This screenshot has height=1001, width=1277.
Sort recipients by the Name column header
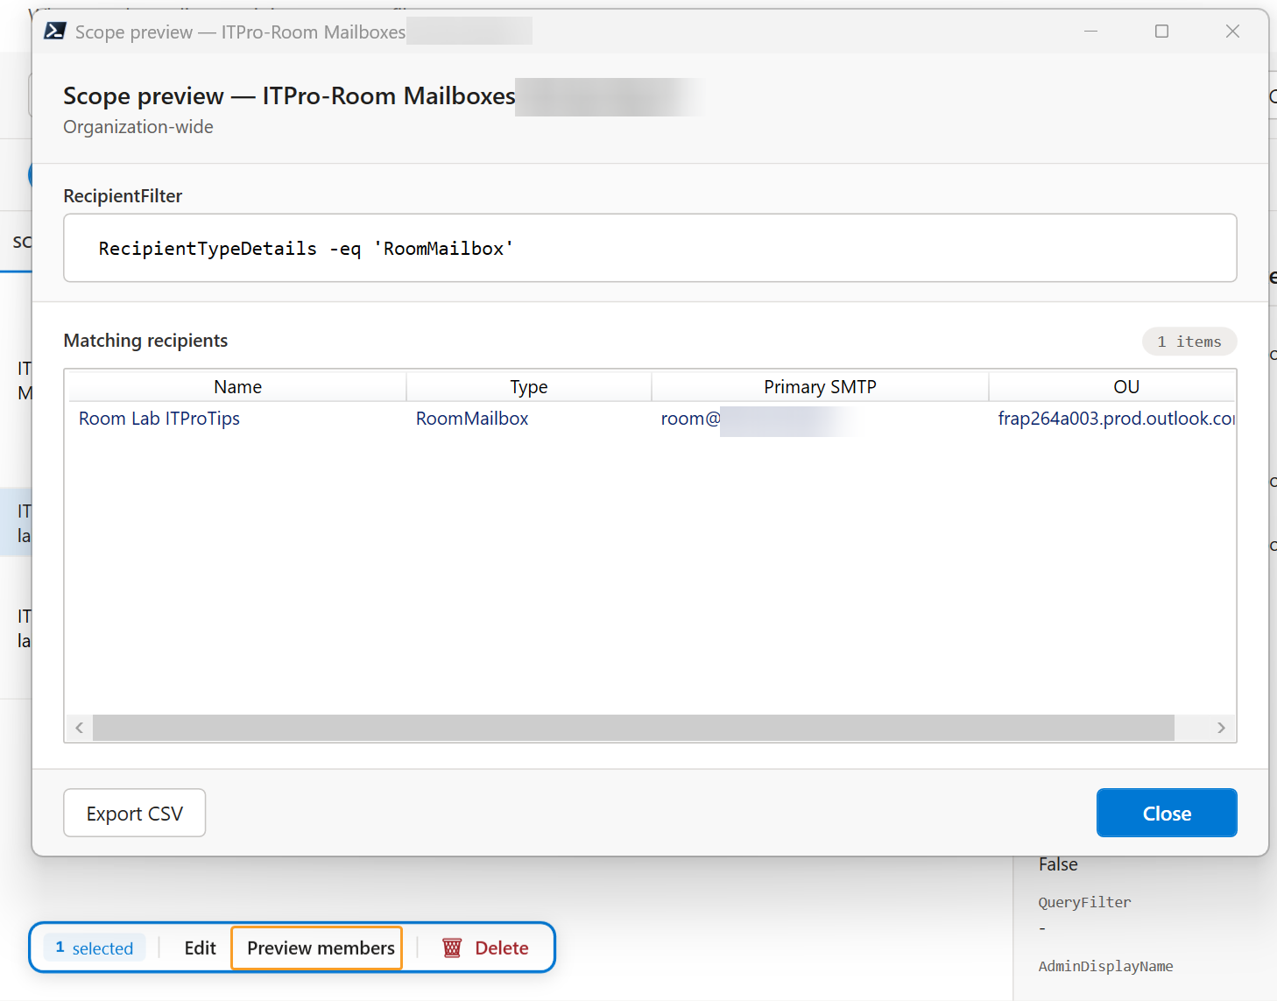pos(237,386)
